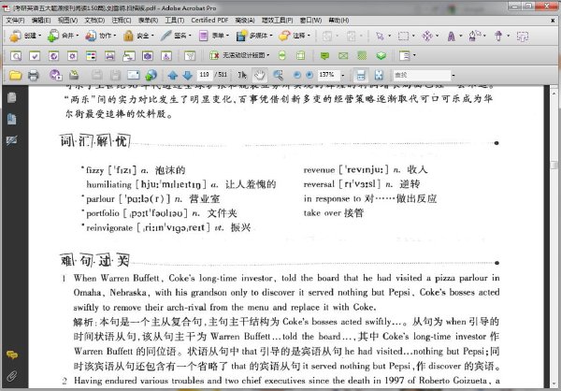
Task: Expand the 注释 (Comment) toolbar dropdown
Action: 295,36
